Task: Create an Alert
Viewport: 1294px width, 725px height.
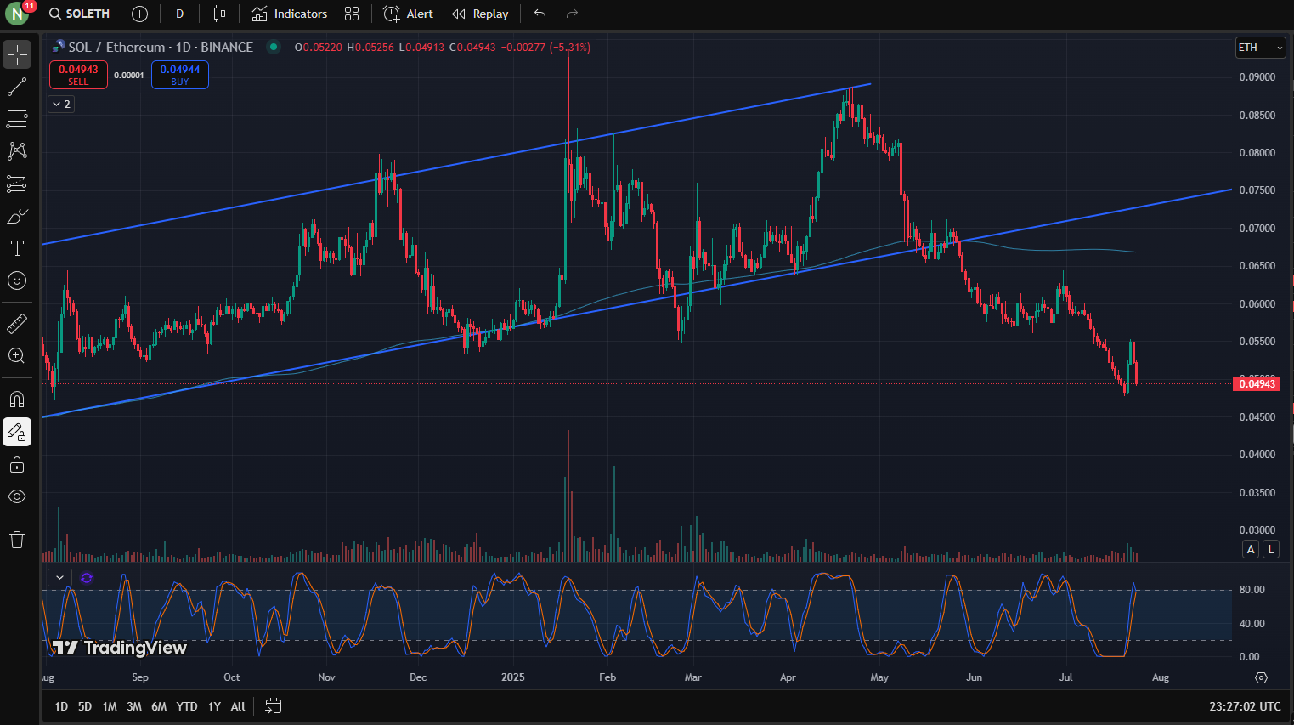Action: coord(409,14)
